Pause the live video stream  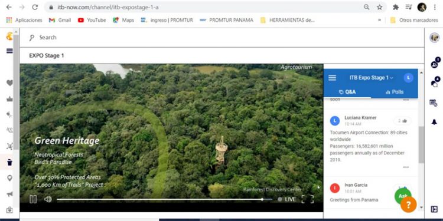tap(33, 199)
